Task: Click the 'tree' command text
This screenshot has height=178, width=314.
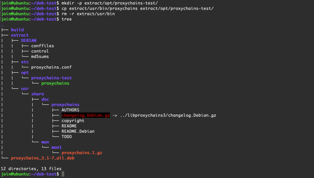Action: [x=67, y=19]
